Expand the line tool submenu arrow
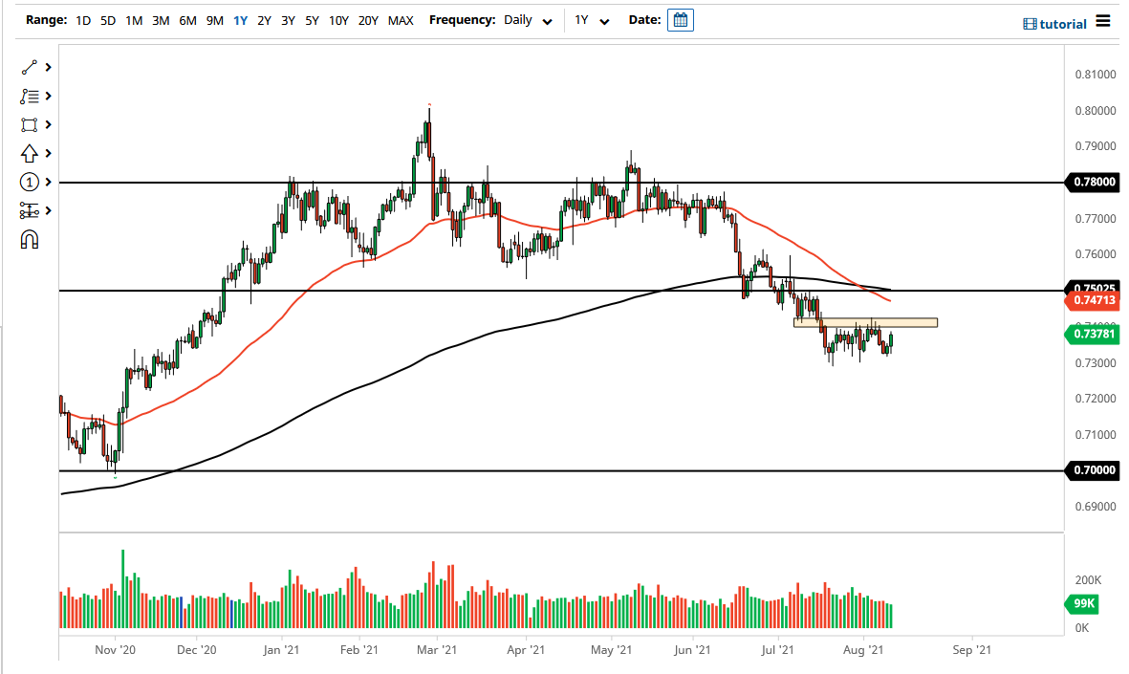Screen dimensions: 1129x674 (48, 67)
